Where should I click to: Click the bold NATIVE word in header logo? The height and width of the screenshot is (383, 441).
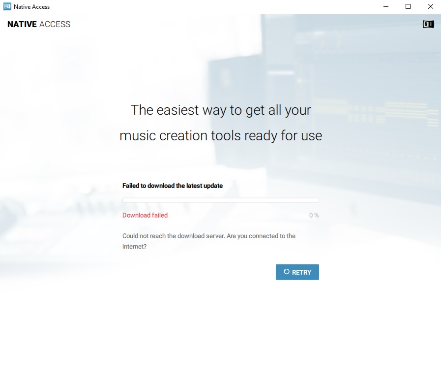(22, 24)
